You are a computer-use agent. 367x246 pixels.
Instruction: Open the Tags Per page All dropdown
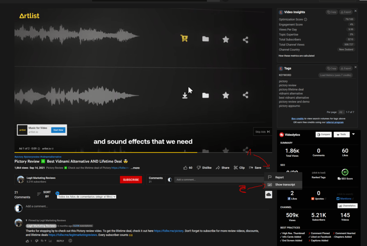tap(342, 112)
